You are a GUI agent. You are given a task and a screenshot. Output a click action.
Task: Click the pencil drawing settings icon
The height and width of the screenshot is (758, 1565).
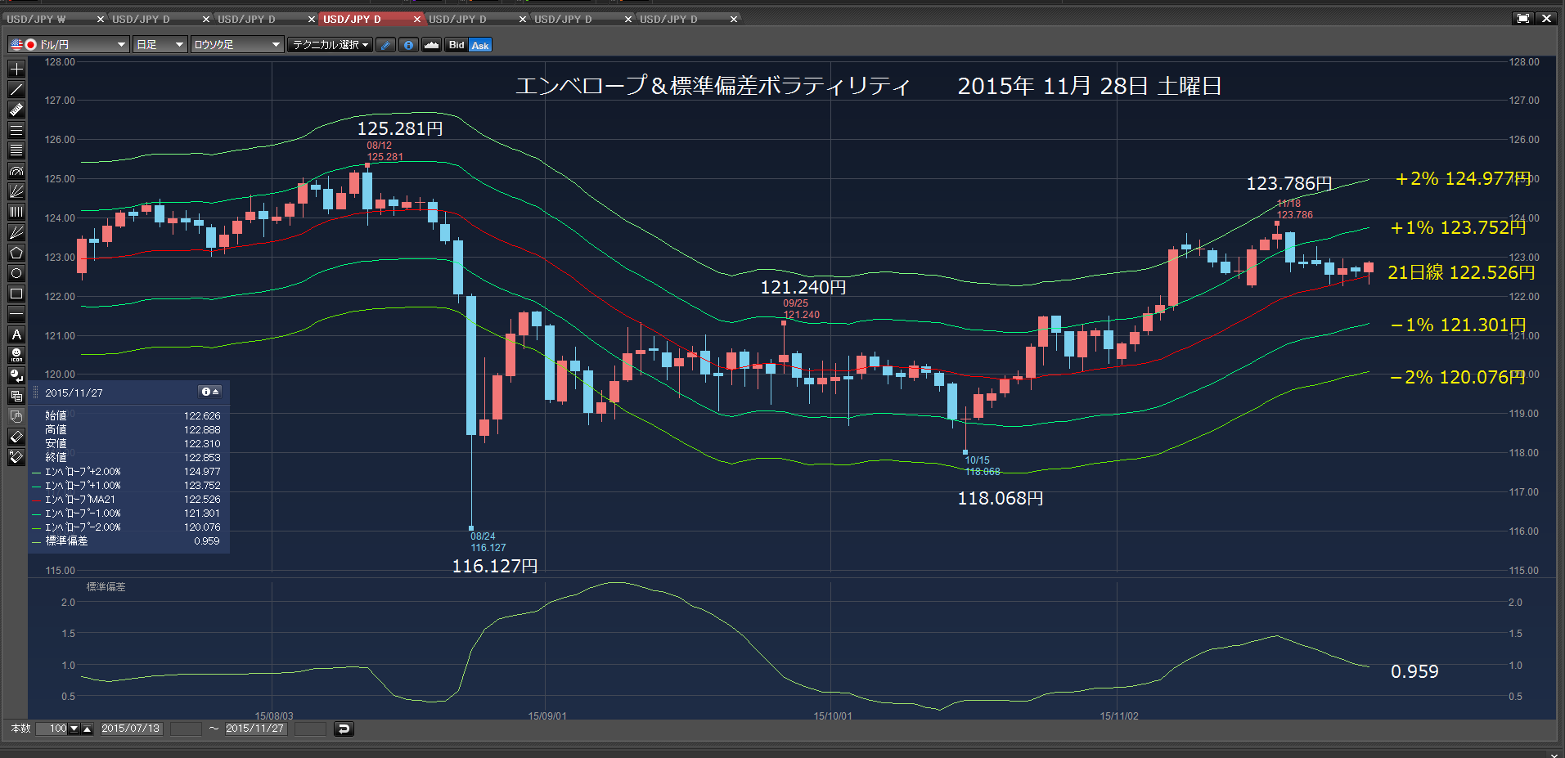click(386, 45)
